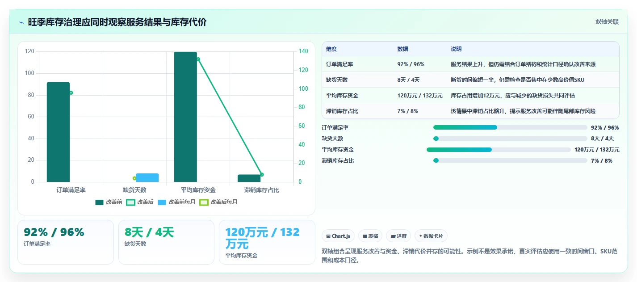Select the Chart.js chip
The height and width of the screenshot is (282, 637).
coord(338,236)
